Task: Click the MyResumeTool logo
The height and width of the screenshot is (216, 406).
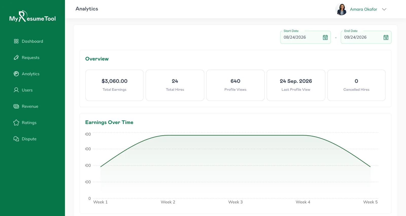Action: pos(32,16)
